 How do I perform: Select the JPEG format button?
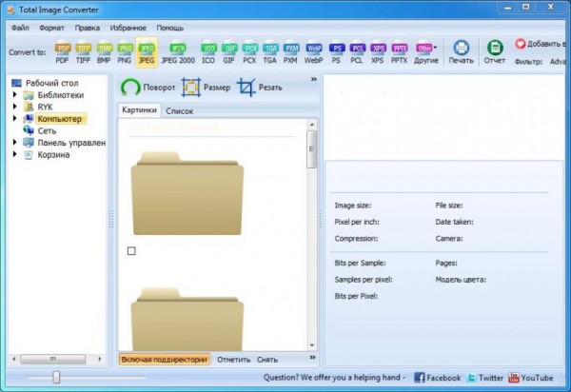point(147,52)
